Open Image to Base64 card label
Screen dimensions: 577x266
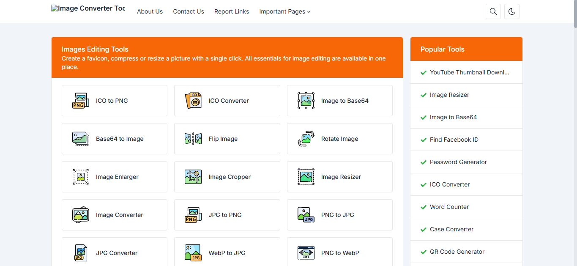345,101
